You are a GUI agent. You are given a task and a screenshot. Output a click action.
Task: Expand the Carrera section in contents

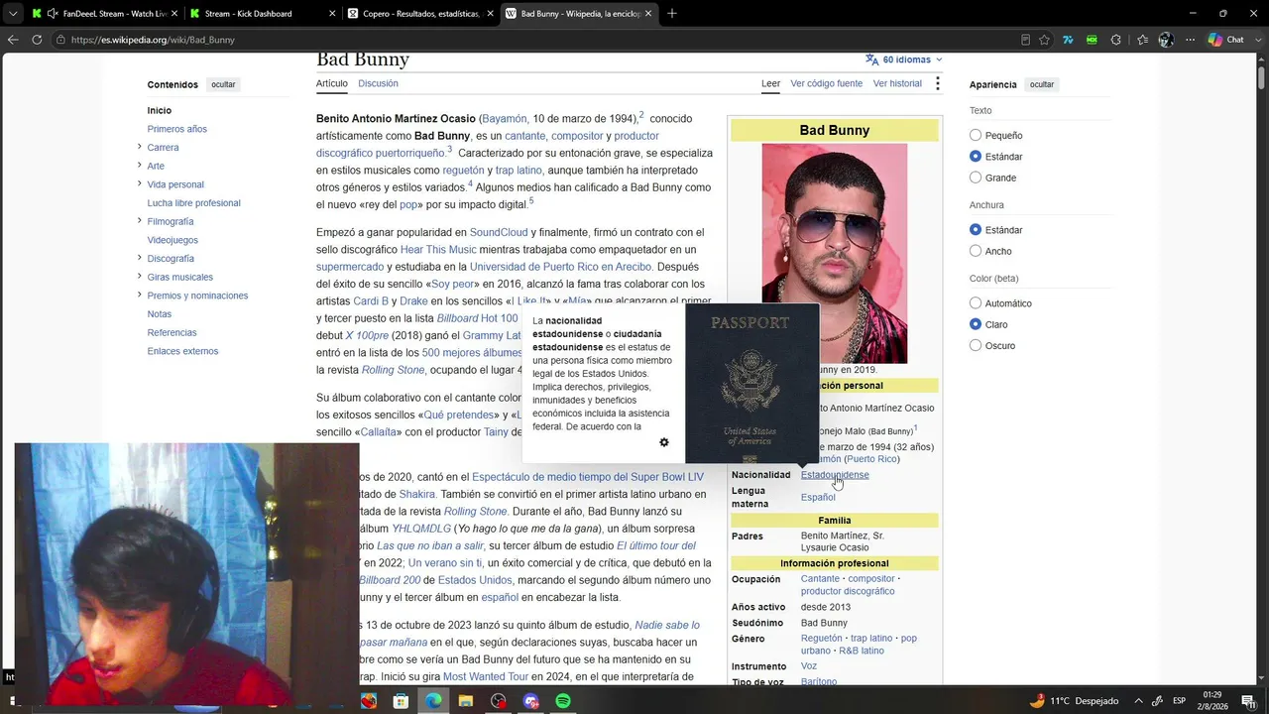coord(139,147)
